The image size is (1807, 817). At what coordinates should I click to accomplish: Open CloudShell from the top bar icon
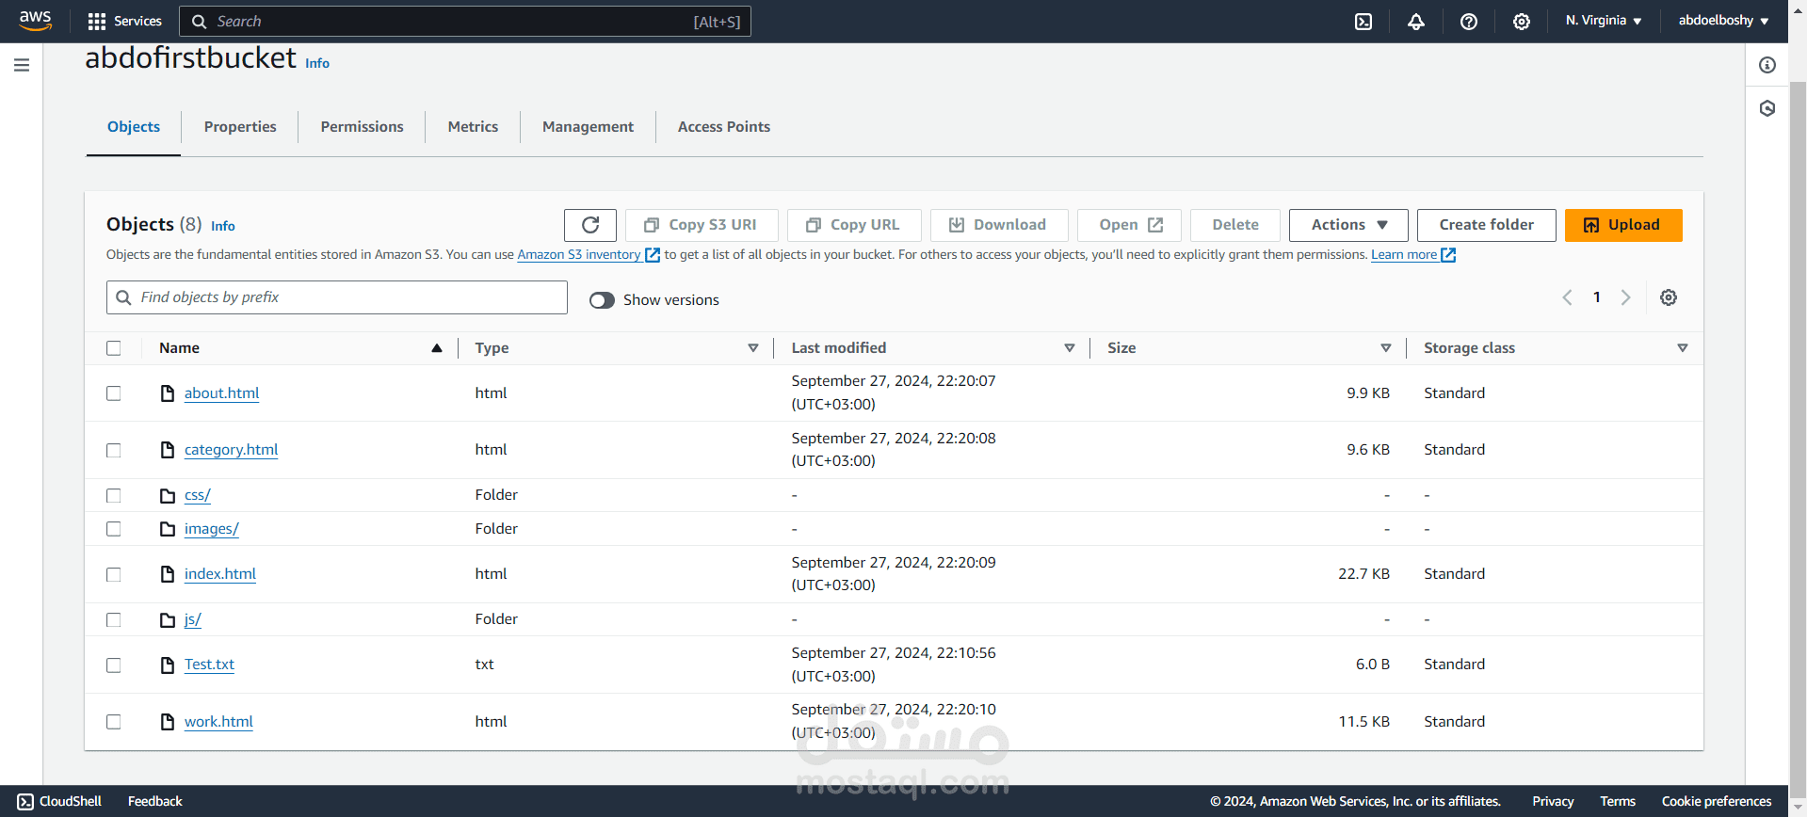(x=1363, y=21)
